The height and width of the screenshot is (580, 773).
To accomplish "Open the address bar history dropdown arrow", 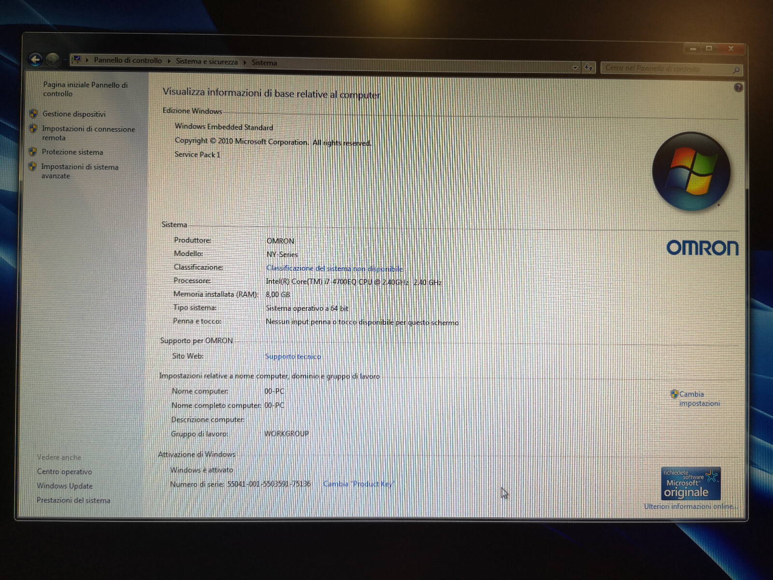I will click(x=575, y=68).
